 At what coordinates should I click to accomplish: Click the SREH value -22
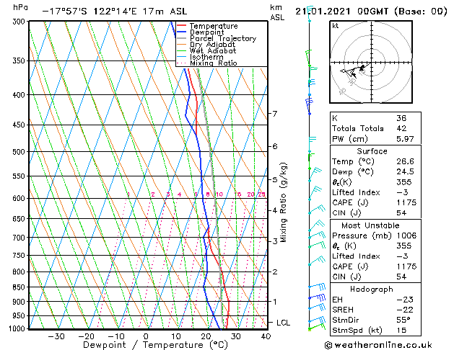(x=405, y=310)
